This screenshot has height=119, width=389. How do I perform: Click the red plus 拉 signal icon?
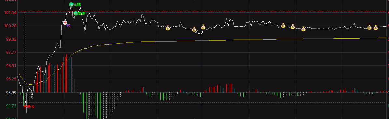65,23
